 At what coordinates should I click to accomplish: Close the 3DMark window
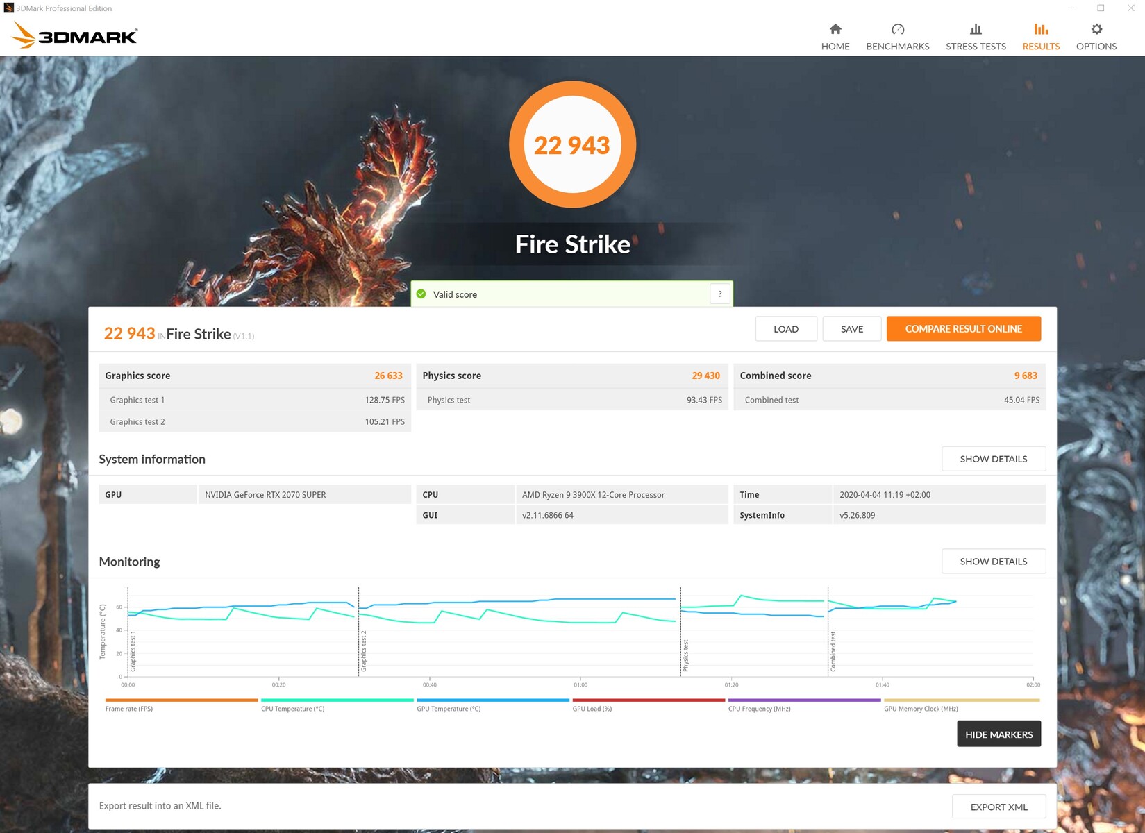click(x=1130, y=8)
